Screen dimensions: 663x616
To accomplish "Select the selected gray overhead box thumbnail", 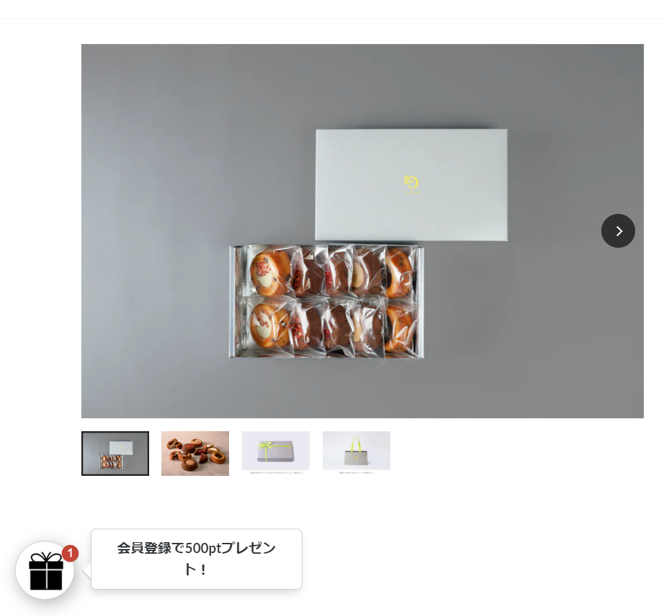I will click(x=115, y=454).
